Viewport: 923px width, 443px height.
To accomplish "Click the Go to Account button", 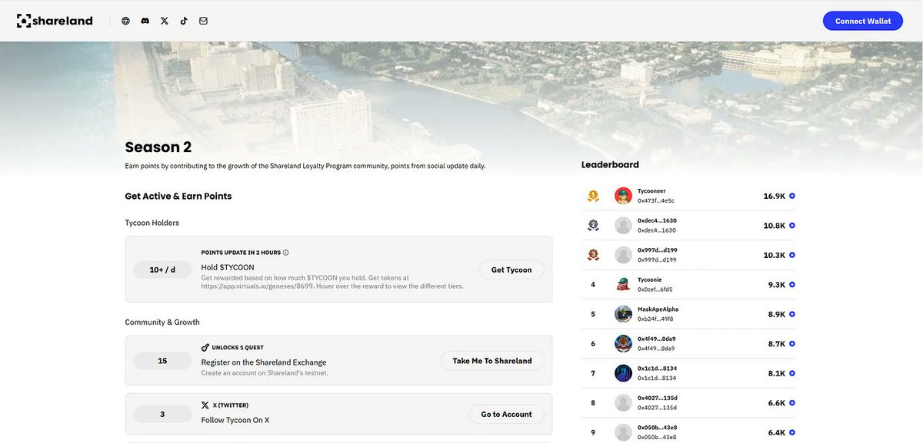I will click(506, 414).
